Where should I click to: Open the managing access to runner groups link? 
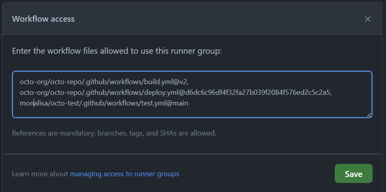tap(124, 174)
